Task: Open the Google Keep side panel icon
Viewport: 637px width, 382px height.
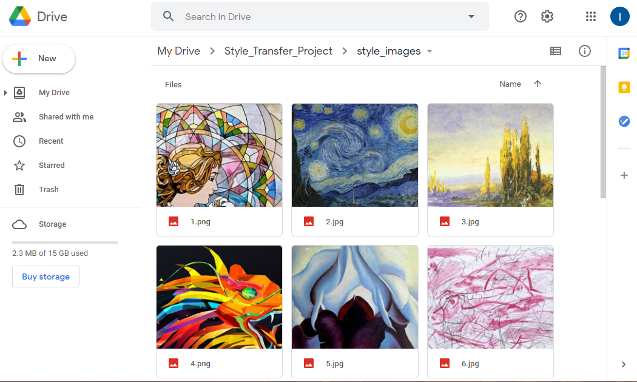Action: click(x=624, y=87)
